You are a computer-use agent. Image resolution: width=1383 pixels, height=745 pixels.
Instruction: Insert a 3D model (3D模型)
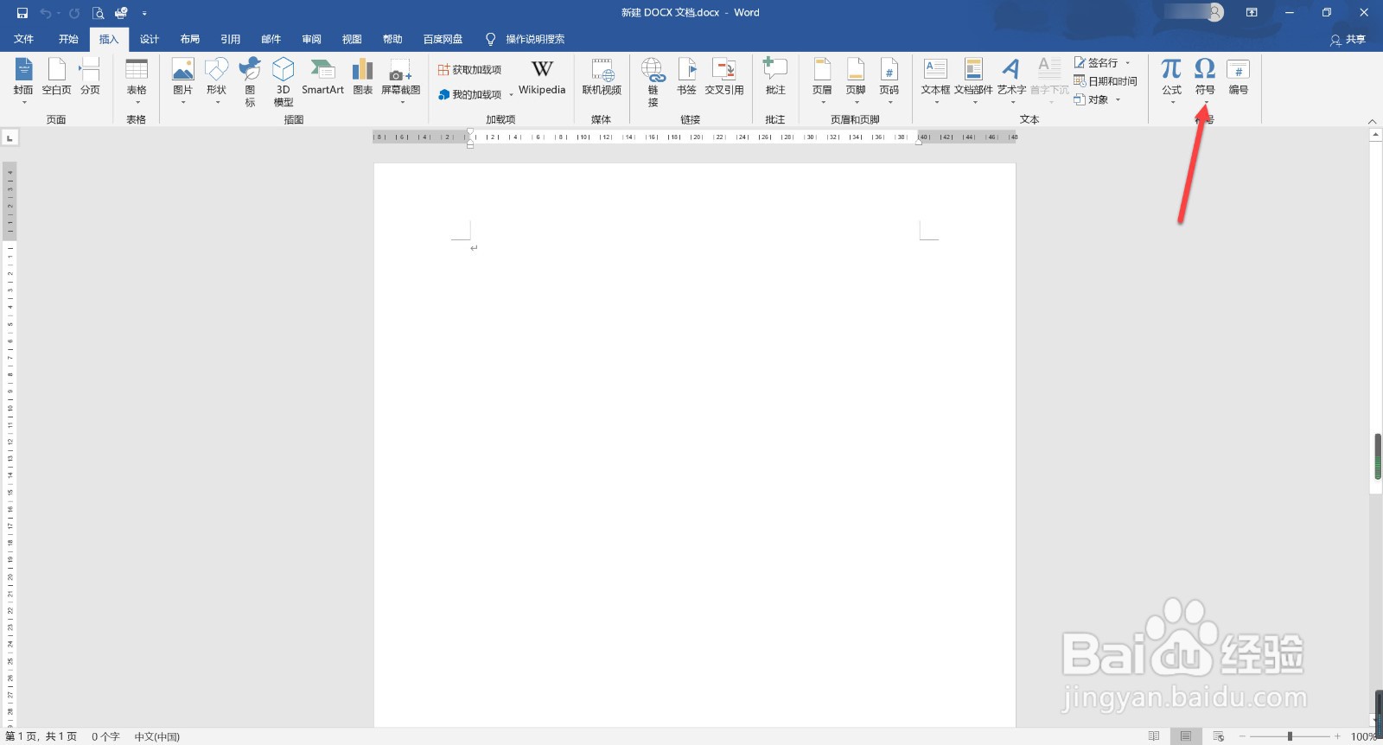click(284, 82)
